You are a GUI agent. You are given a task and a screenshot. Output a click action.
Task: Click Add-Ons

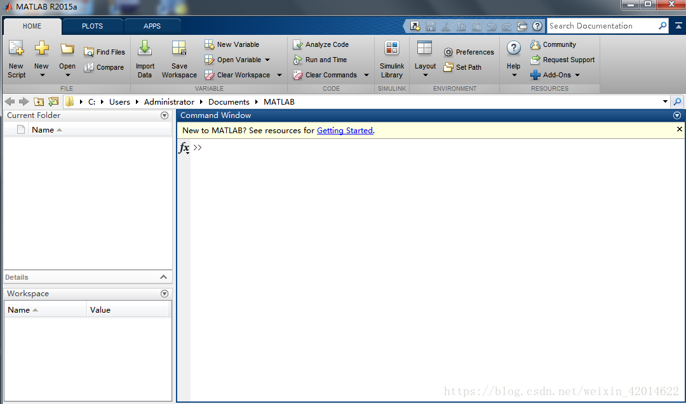[551, 75]
